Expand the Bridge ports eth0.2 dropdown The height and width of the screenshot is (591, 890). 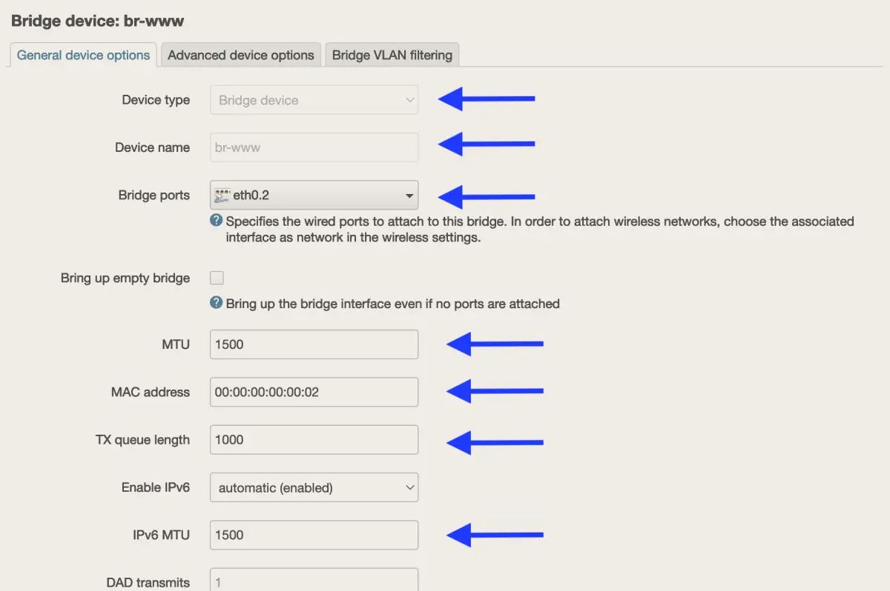314,196
